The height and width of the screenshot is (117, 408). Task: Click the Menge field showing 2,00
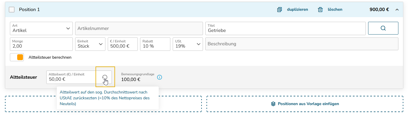point(41,44)
